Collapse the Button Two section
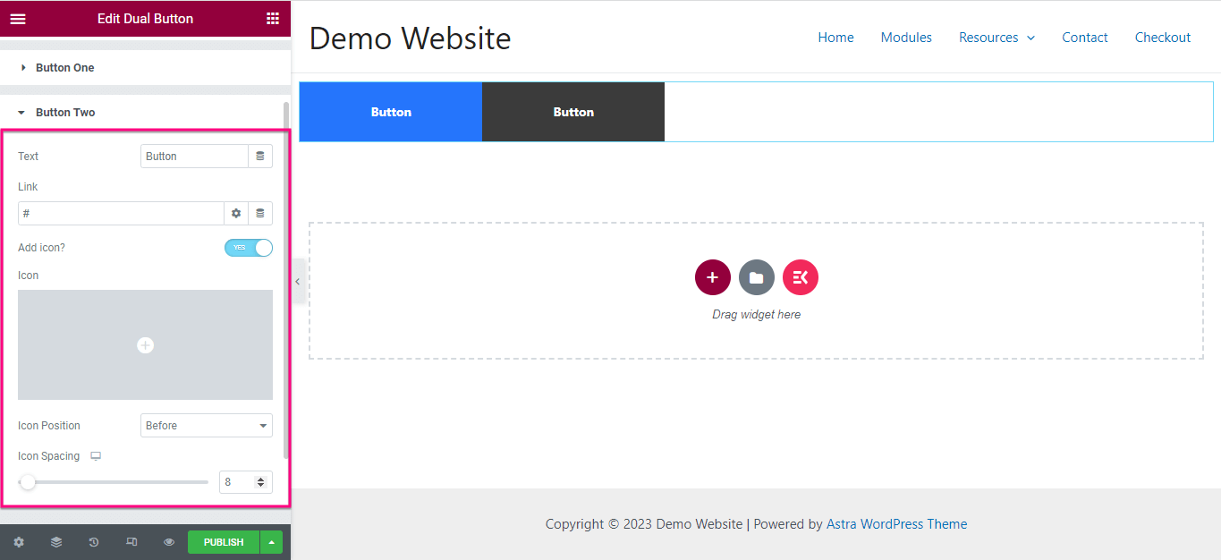 point(145,113)
